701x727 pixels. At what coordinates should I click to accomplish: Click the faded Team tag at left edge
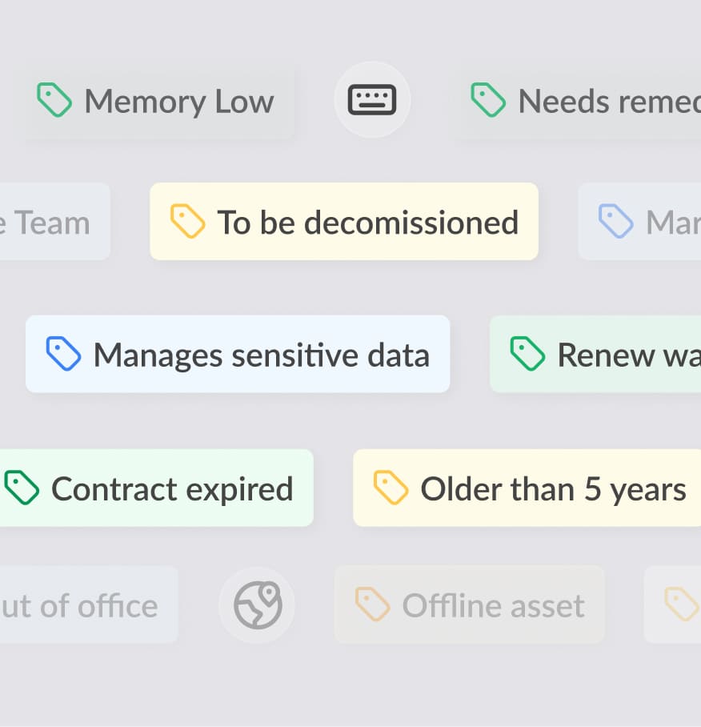coord(54,221)
